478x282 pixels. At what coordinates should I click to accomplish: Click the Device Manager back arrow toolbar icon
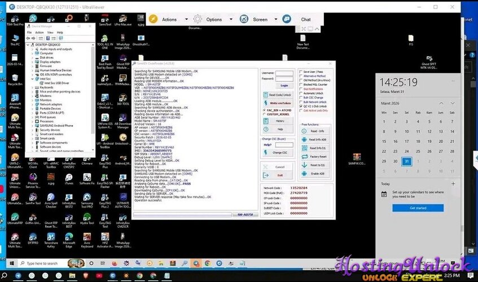28,38
